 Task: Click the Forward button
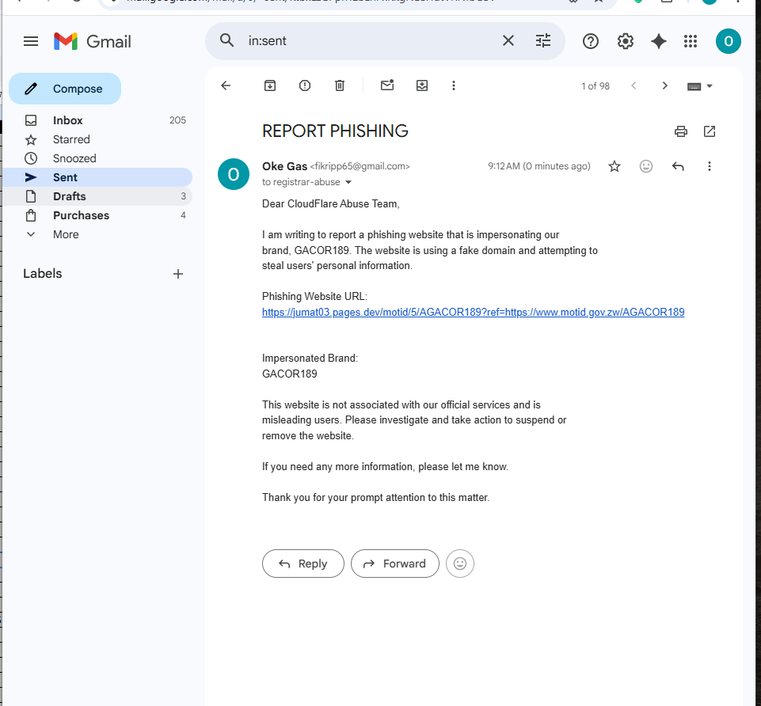(x=394, y=564)
